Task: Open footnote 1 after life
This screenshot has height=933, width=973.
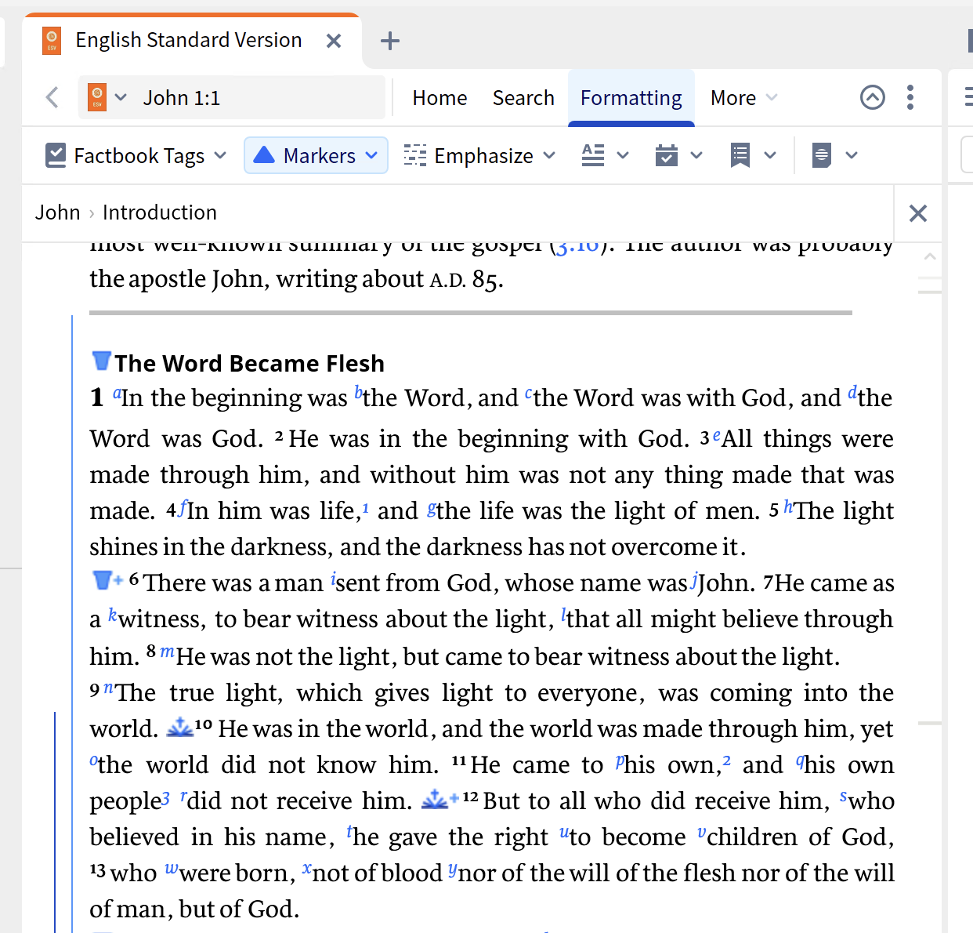Action: (x=365, y=507)
